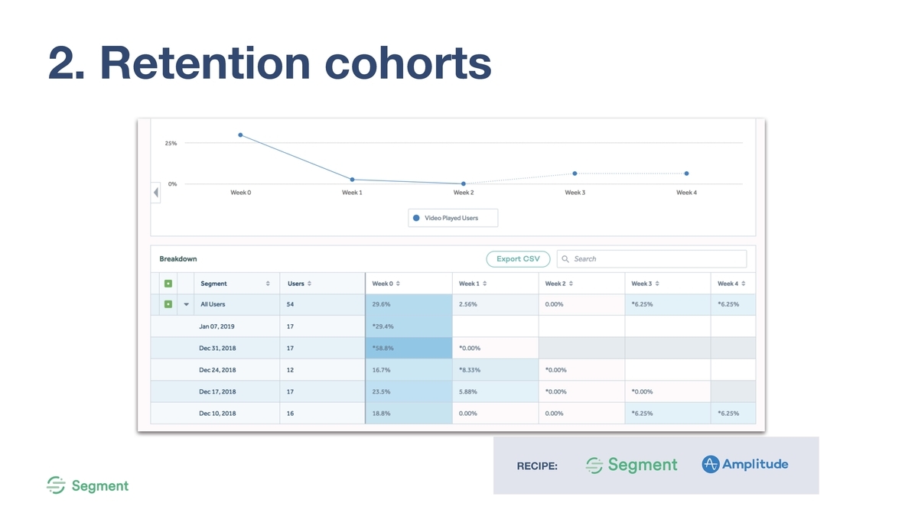
Task: Click the Week 2 axis label
Action: [463, 193]
